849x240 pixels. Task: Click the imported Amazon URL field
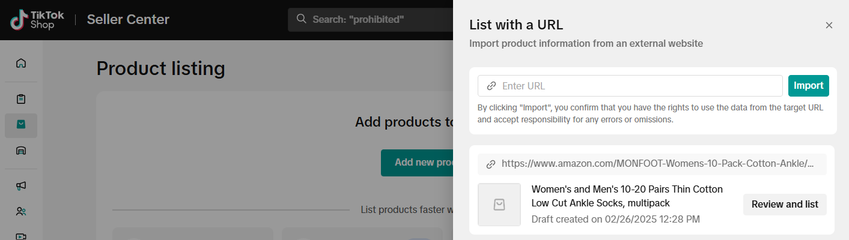click(x=658, y=164)
